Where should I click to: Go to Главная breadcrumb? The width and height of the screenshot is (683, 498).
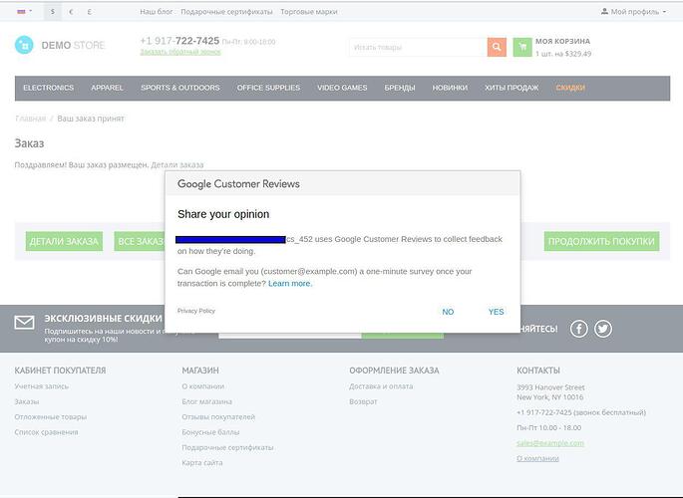point(30,119)
